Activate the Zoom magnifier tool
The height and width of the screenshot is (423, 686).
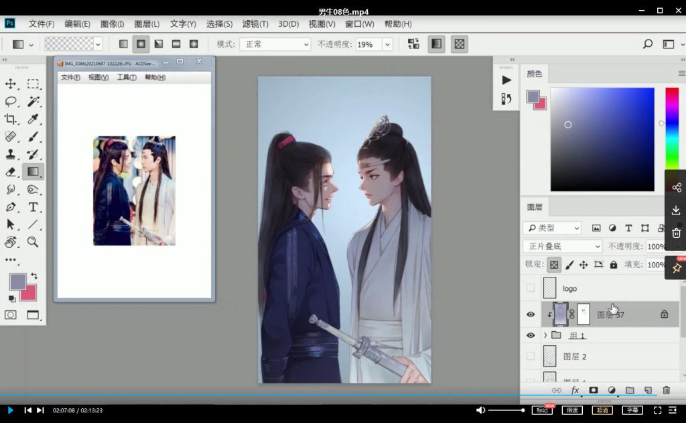point(33,242)
